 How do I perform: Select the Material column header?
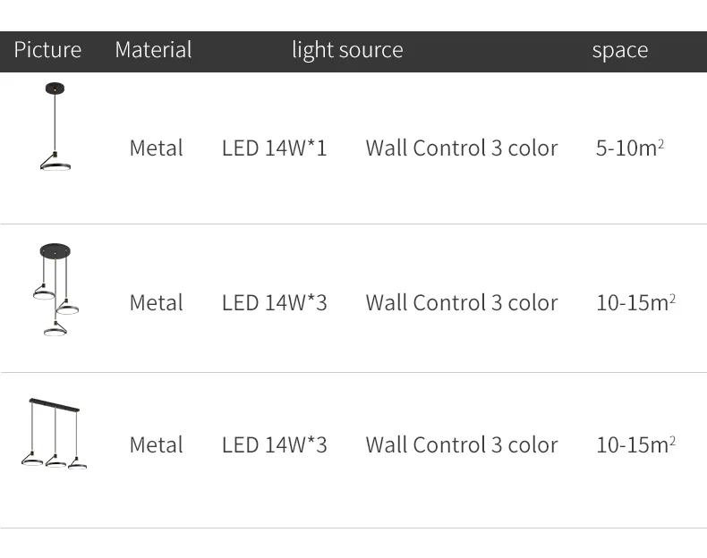click(x=153, y=50)
